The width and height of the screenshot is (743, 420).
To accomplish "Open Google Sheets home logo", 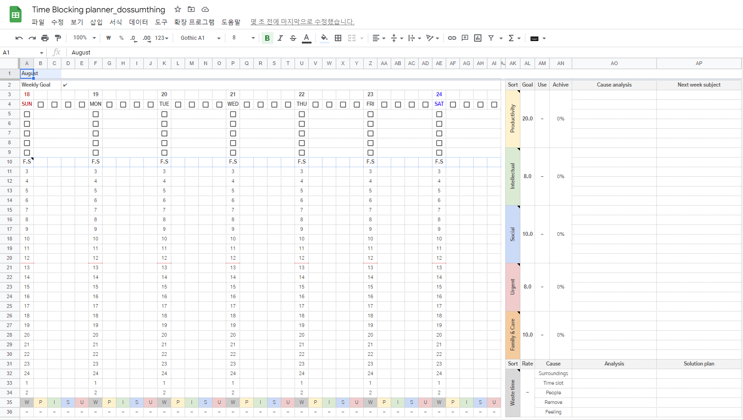I will [x=16, y=14].
